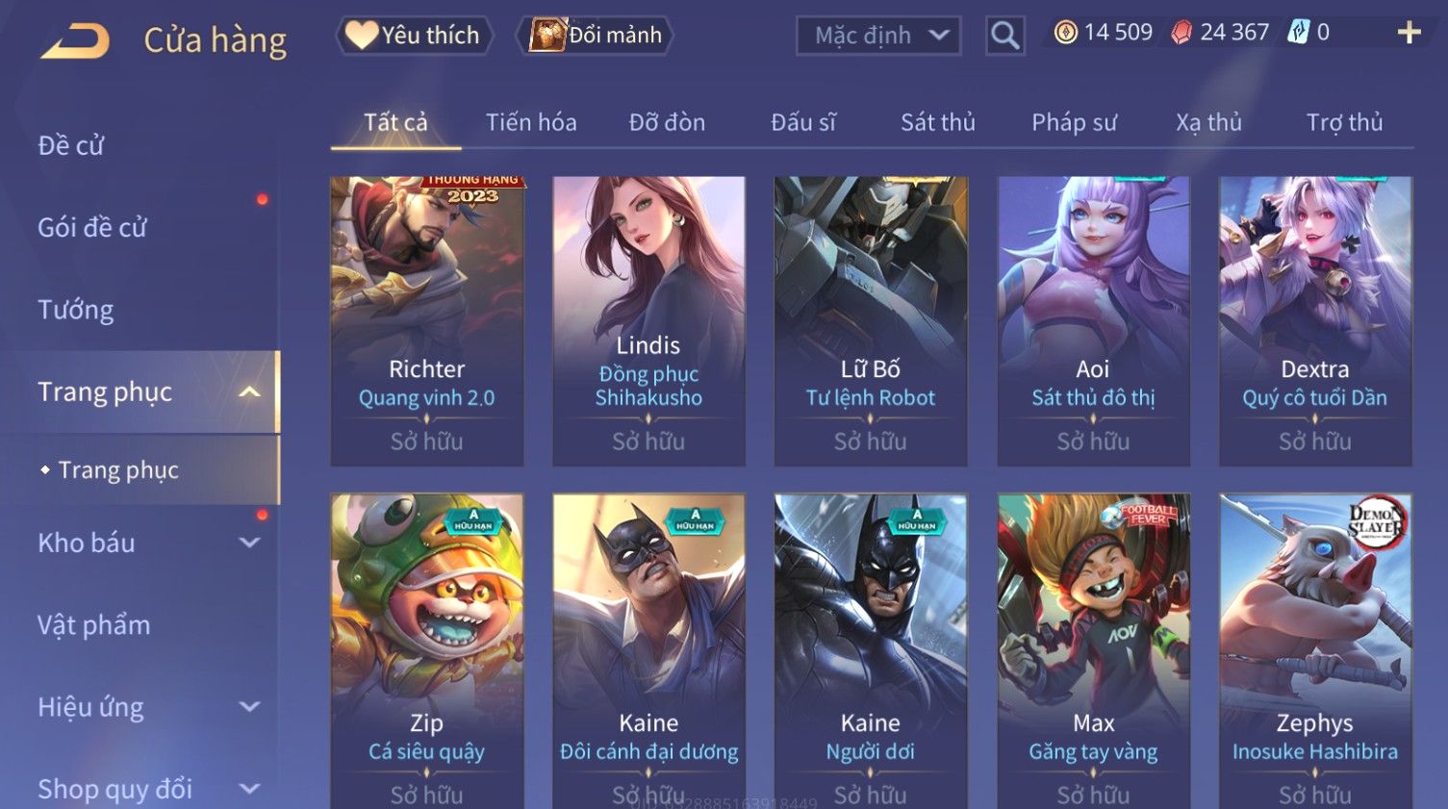Select Lindis Đồng phục Shihakusho skin card
1448x809 pixels.
click(648, 321)
